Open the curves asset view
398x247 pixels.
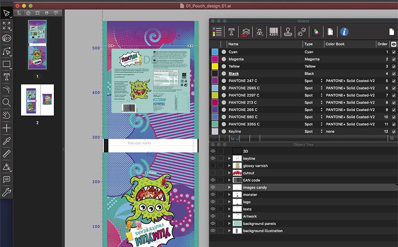302,32
